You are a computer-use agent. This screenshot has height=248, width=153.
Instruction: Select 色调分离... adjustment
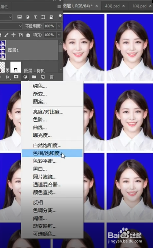(x=52, y=211)
